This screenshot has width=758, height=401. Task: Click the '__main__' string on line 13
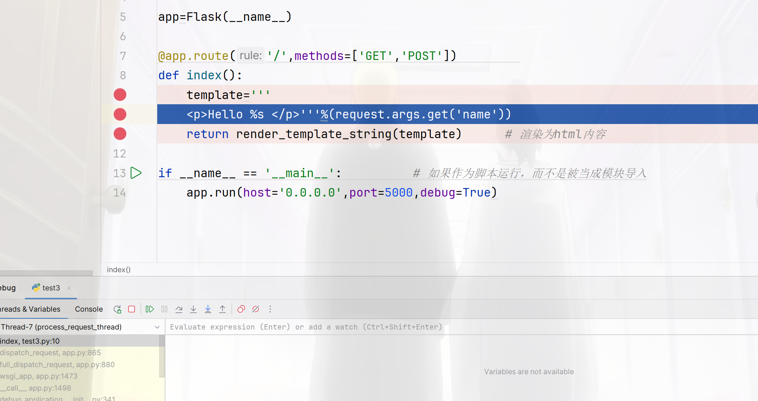[x=299, y=173]
